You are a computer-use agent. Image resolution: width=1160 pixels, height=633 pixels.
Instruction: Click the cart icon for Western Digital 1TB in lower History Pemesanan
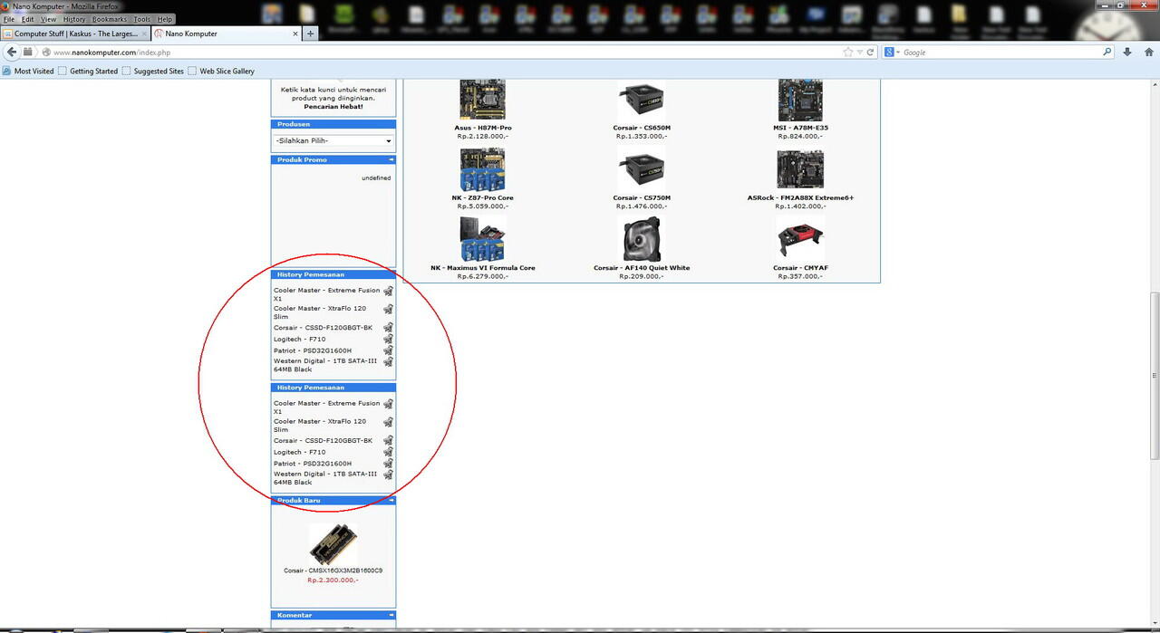pyautogui.click(x=388, y=475)
